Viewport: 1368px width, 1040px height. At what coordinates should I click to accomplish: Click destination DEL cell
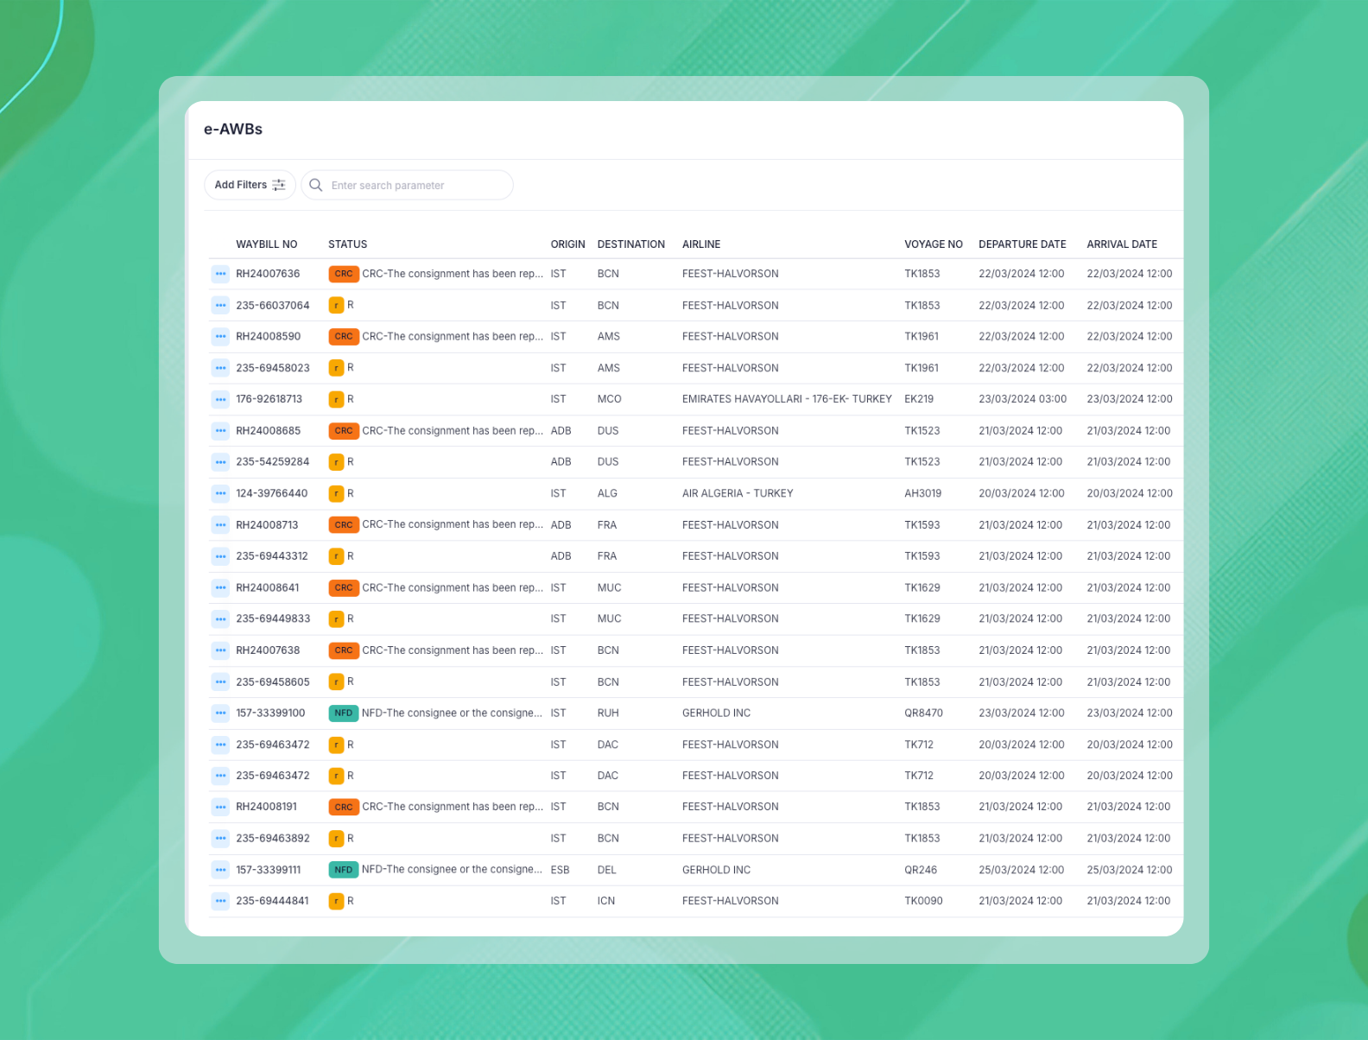(607, 870)
